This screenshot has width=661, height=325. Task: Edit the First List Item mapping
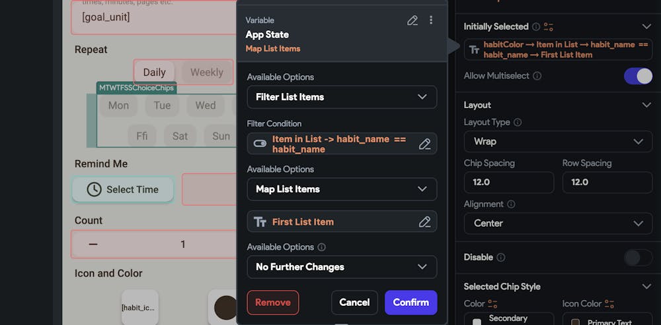[x=425, y=222]
